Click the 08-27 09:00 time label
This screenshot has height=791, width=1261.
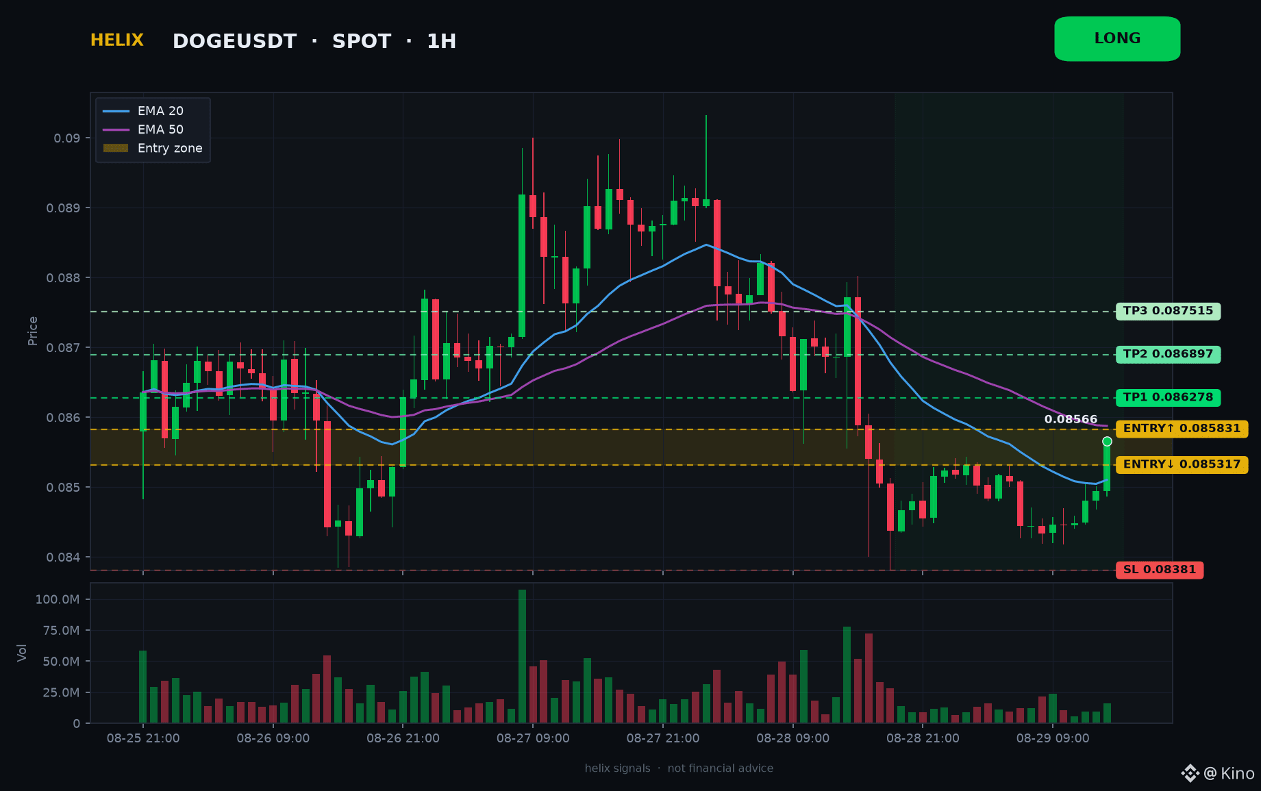point(533,738)
